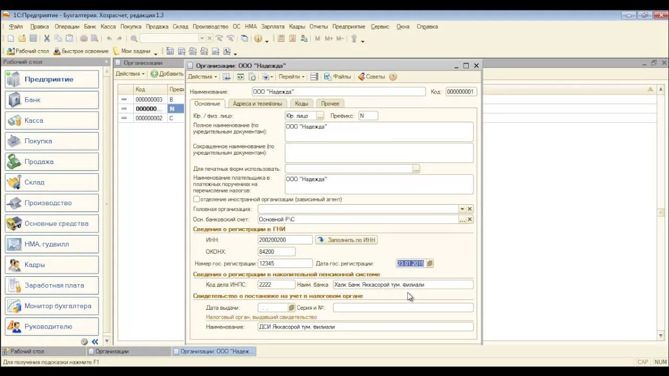Open Советы in organization form toolbar

[371, 77]
